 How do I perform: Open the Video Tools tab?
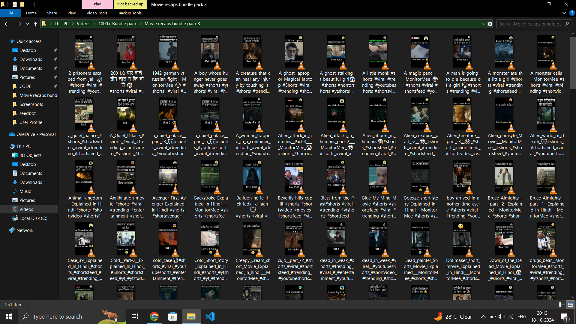click(97, 13)
